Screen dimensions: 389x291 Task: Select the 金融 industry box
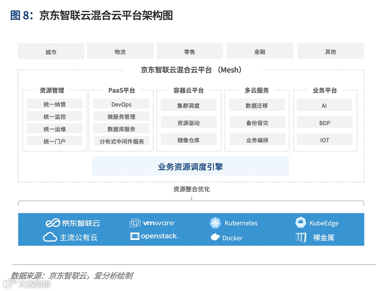coord(260,51)
